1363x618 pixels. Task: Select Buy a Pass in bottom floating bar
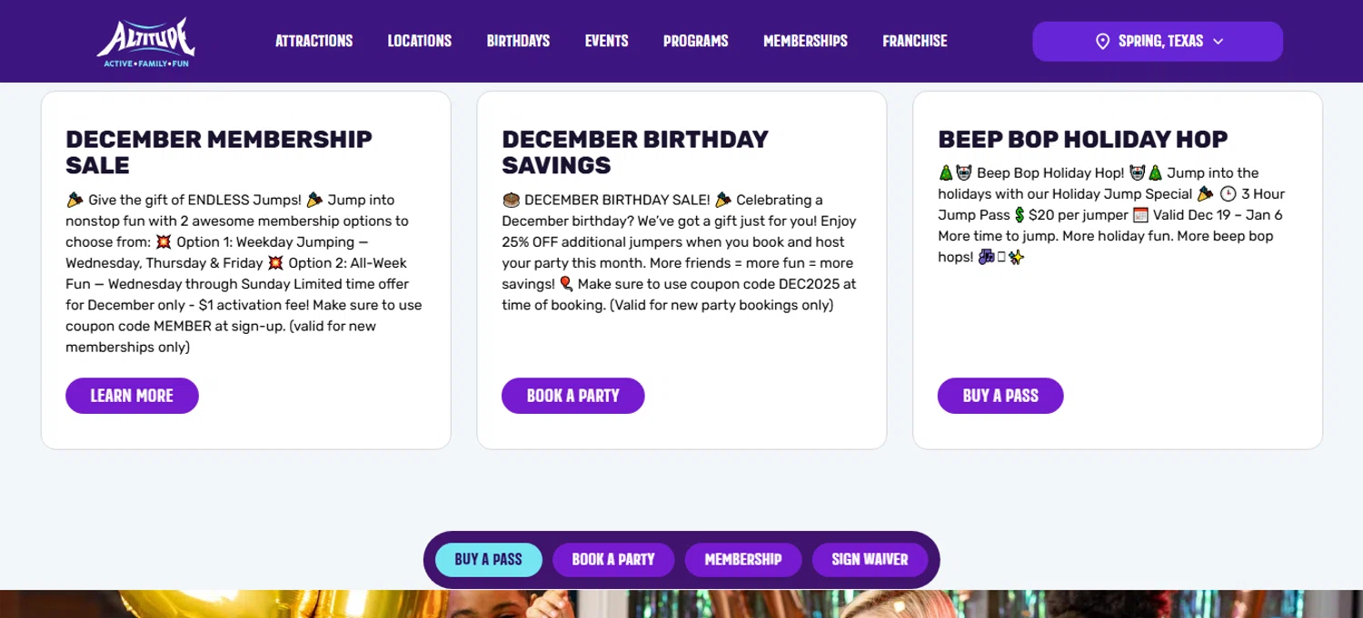click(x=488, y=560)
